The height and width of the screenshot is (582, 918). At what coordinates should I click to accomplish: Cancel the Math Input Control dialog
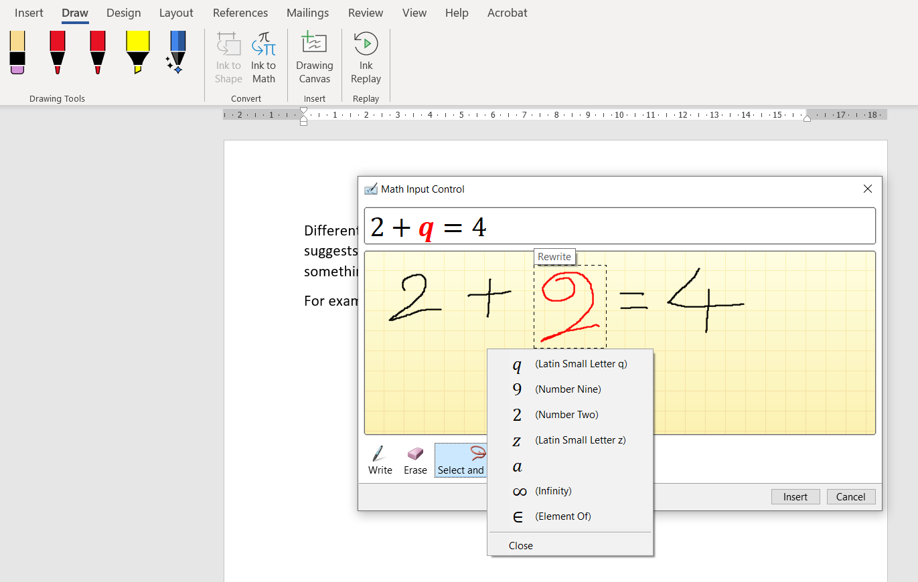[850, 496]
